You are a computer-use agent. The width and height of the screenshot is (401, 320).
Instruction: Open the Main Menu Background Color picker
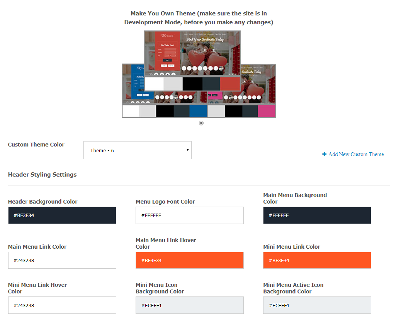[317, 215]
